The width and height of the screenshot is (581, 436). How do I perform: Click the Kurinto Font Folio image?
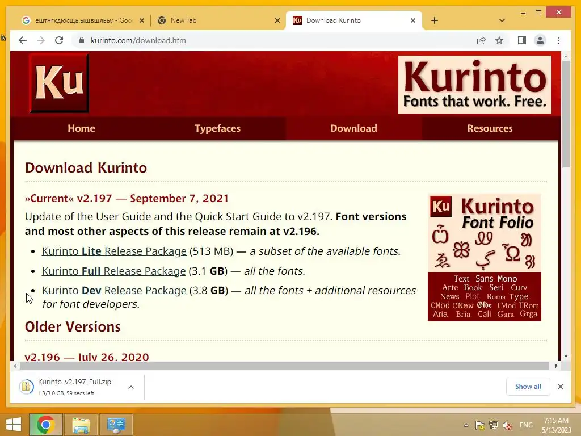(485, 257)
